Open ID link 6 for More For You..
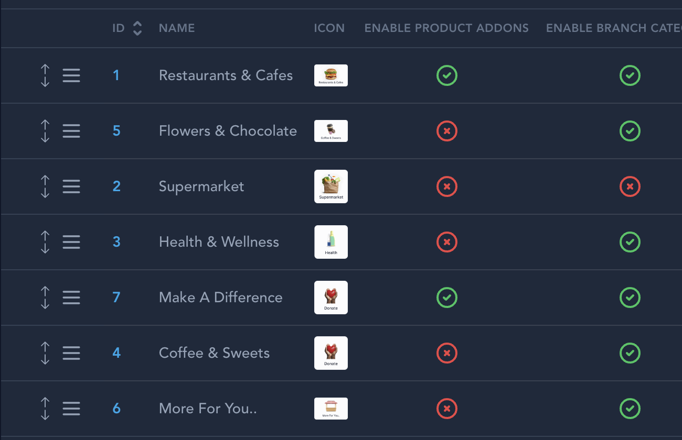This screenshot has width=682, height=440. click(116, 409)
